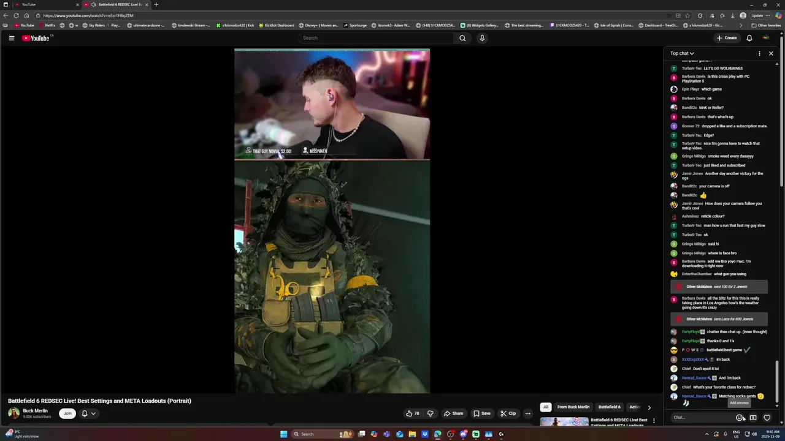Open the Windows Start menu

[283, 434]
